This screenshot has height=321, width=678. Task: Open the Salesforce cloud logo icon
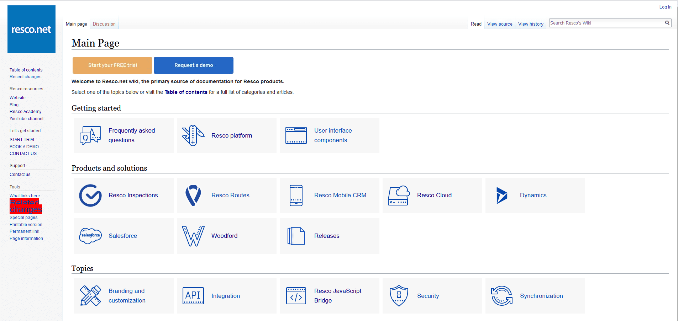90,236
